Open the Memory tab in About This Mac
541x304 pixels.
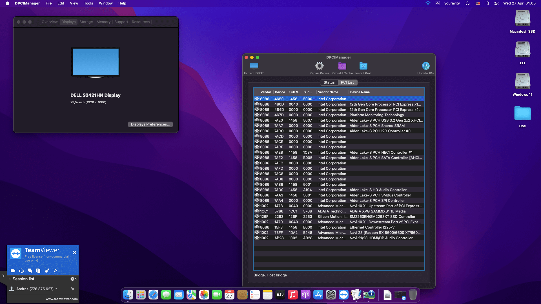click(x=103, y=22)
